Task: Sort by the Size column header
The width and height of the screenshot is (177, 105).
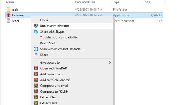Action: [147, 2]
